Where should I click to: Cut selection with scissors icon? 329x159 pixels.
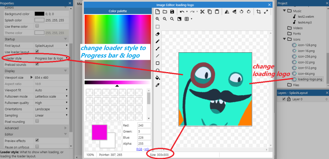202,12
